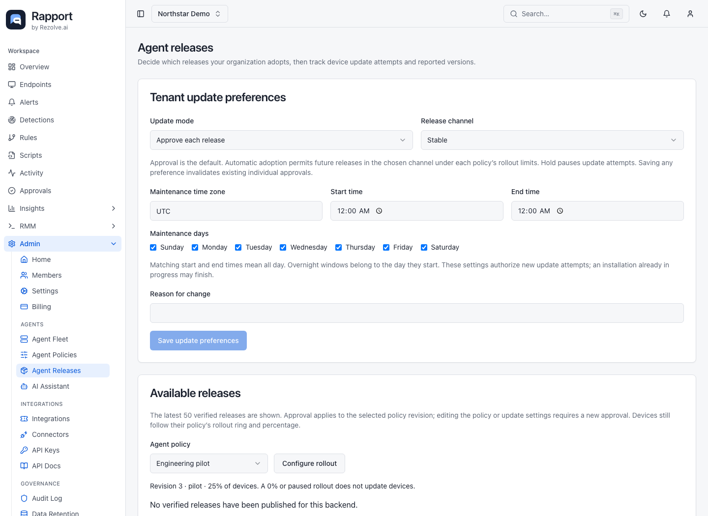Collapse the Admin section chevron

114,244
